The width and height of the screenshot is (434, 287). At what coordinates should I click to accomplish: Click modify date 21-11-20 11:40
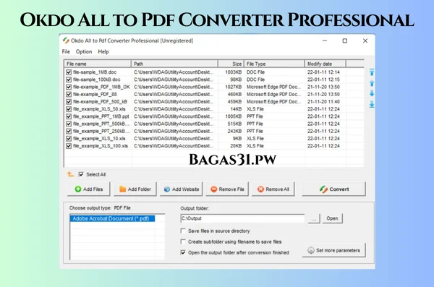point(323,102)
